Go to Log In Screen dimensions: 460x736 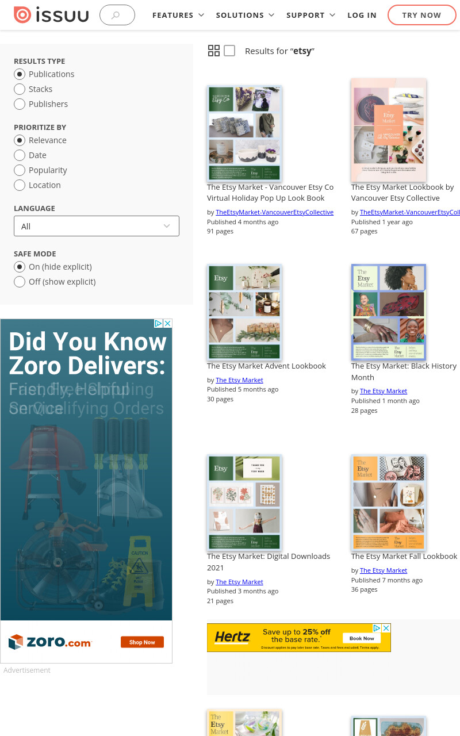[362, 15]
